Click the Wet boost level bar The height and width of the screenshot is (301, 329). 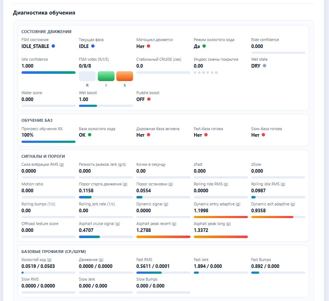coord(106,106)
